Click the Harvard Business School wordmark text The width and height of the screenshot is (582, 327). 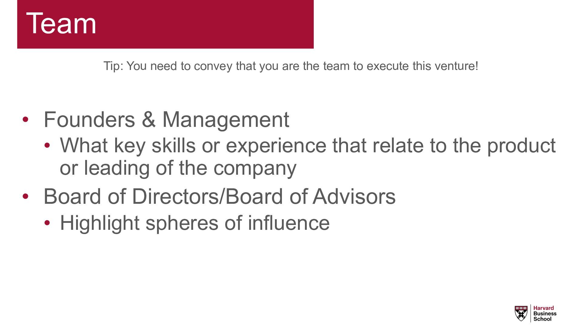[545, 313]
